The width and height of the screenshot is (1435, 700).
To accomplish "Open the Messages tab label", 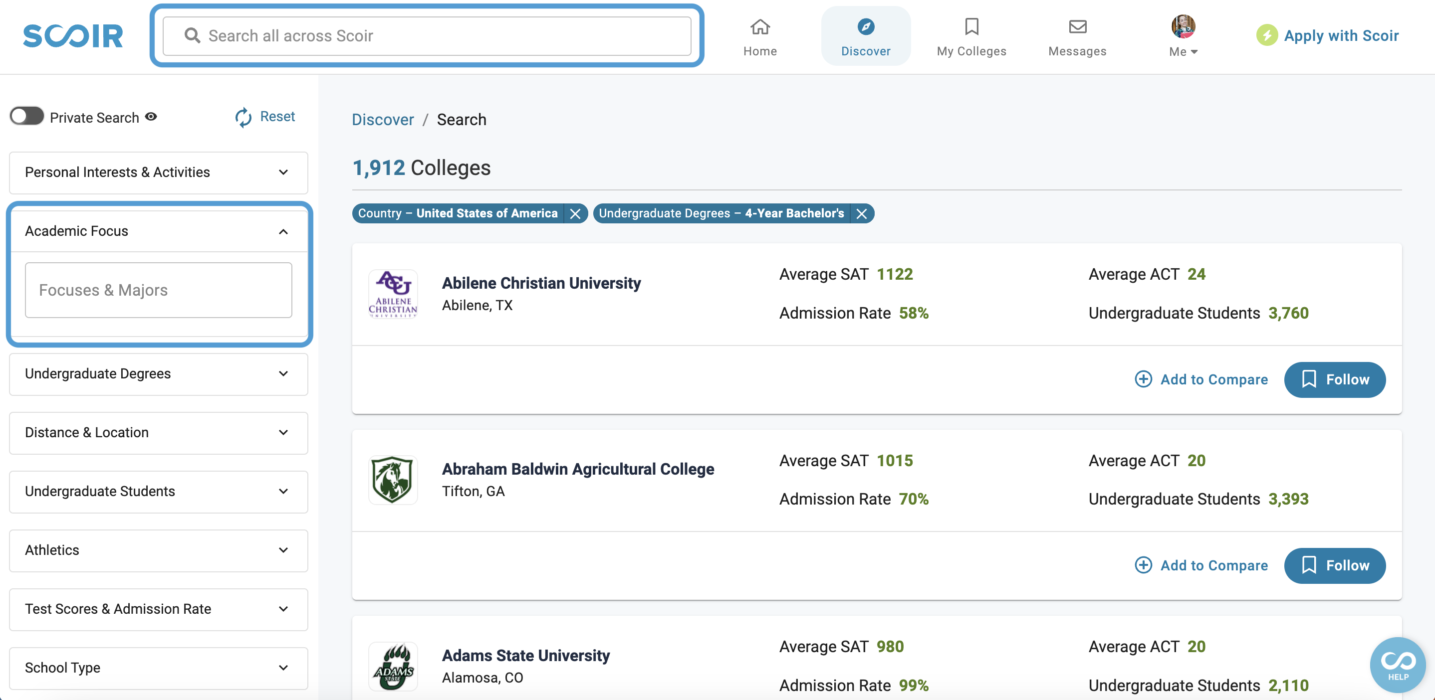I will tap(1077, 51).
